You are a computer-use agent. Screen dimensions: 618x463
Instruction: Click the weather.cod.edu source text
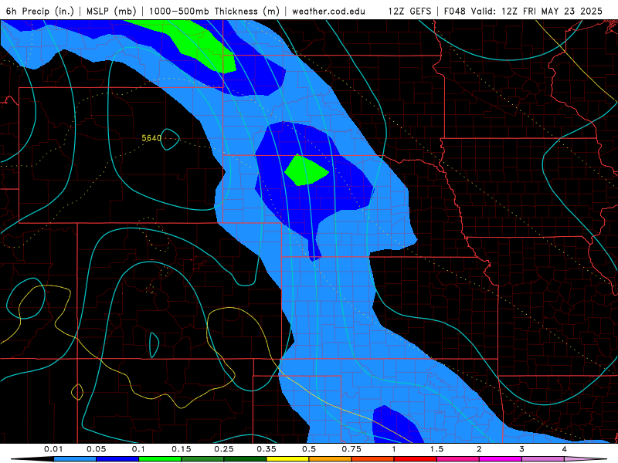click(328, 11)
